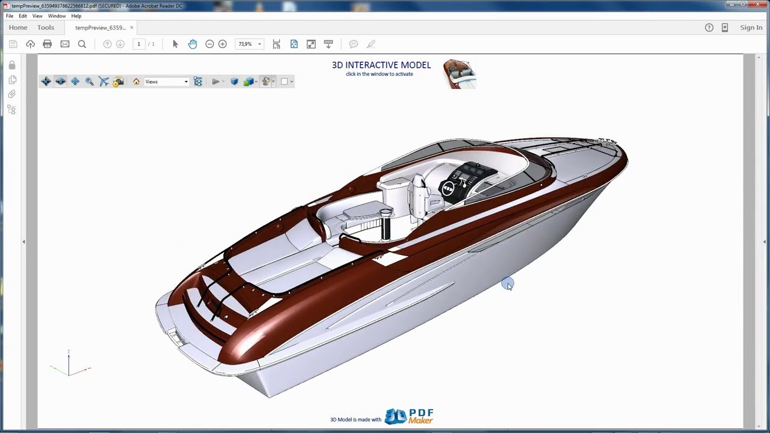This screenshot has height=433, width=770.
Task: Select the 3D Fly tool
Action: coord(104,81)
